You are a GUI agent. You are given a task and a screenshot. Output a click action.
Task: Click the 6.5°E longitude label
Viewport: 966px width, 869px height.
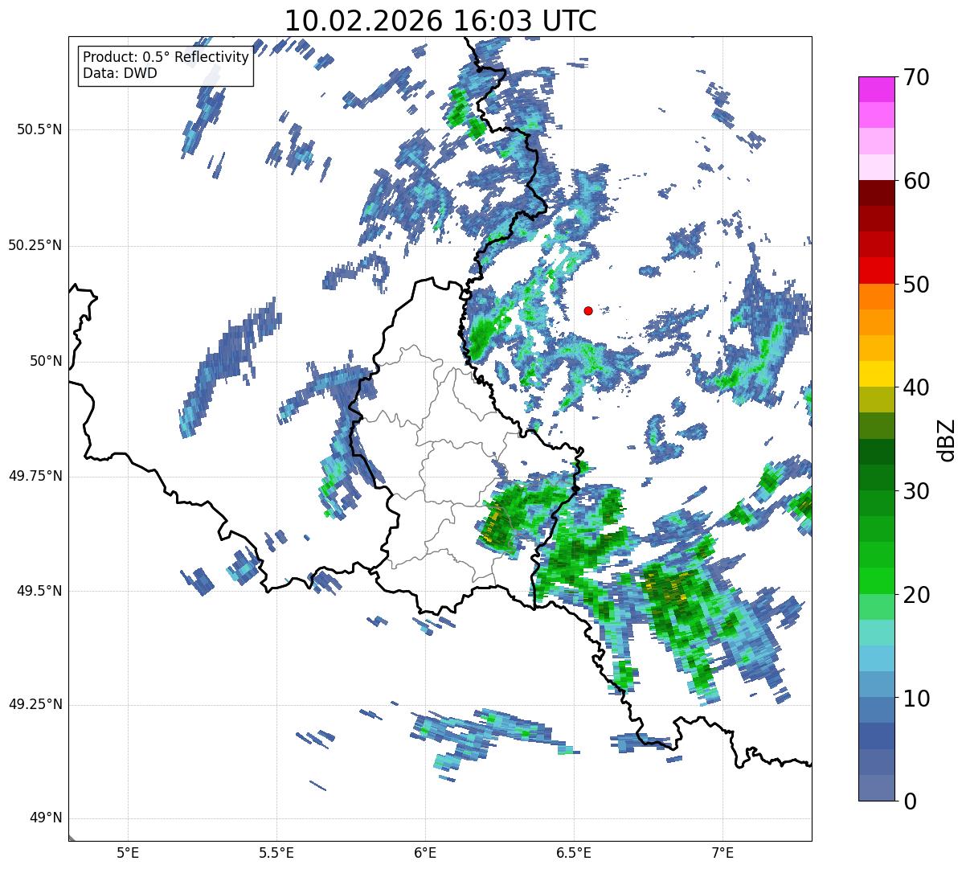coord(574,852)
